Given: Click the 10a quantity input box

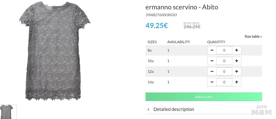Looking at the screenshot, I should pyautogui.click(x=224, y=61).
